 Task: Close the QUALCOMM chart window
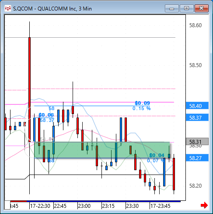pyautogui.click(x=202, y=8)
